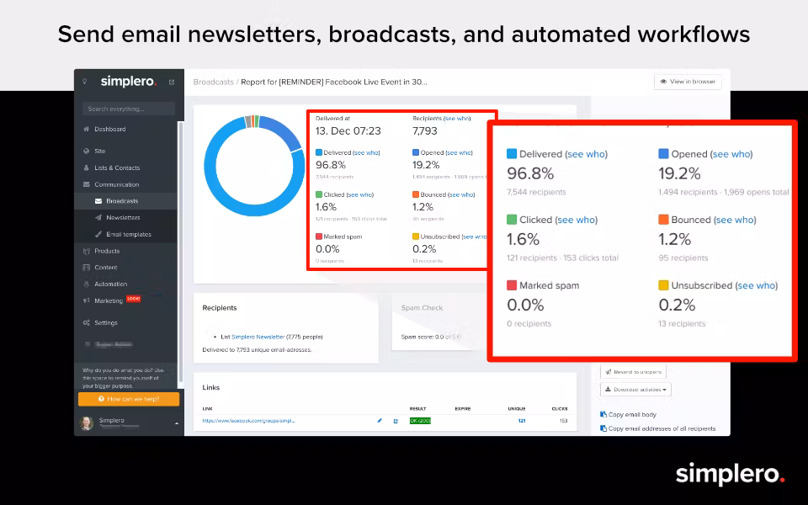Click the How can we help? button
Image resolution: width=808 pixels, height=505 pixels.
(129, 399)
